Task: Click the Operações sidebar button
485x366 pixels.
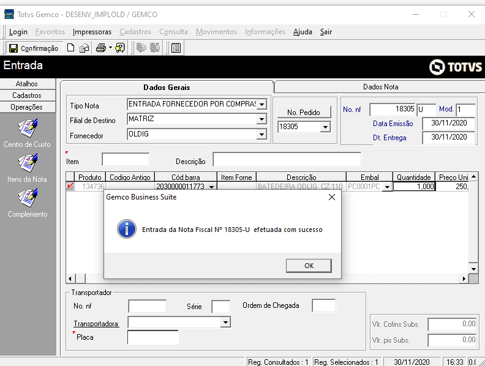Action: pyautogui.click(x=28, y=107)
